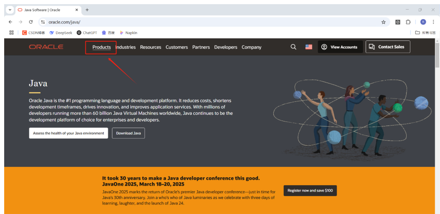Open the Company menu
Screen dimensions: 440x214
click(x=252, y=47)
